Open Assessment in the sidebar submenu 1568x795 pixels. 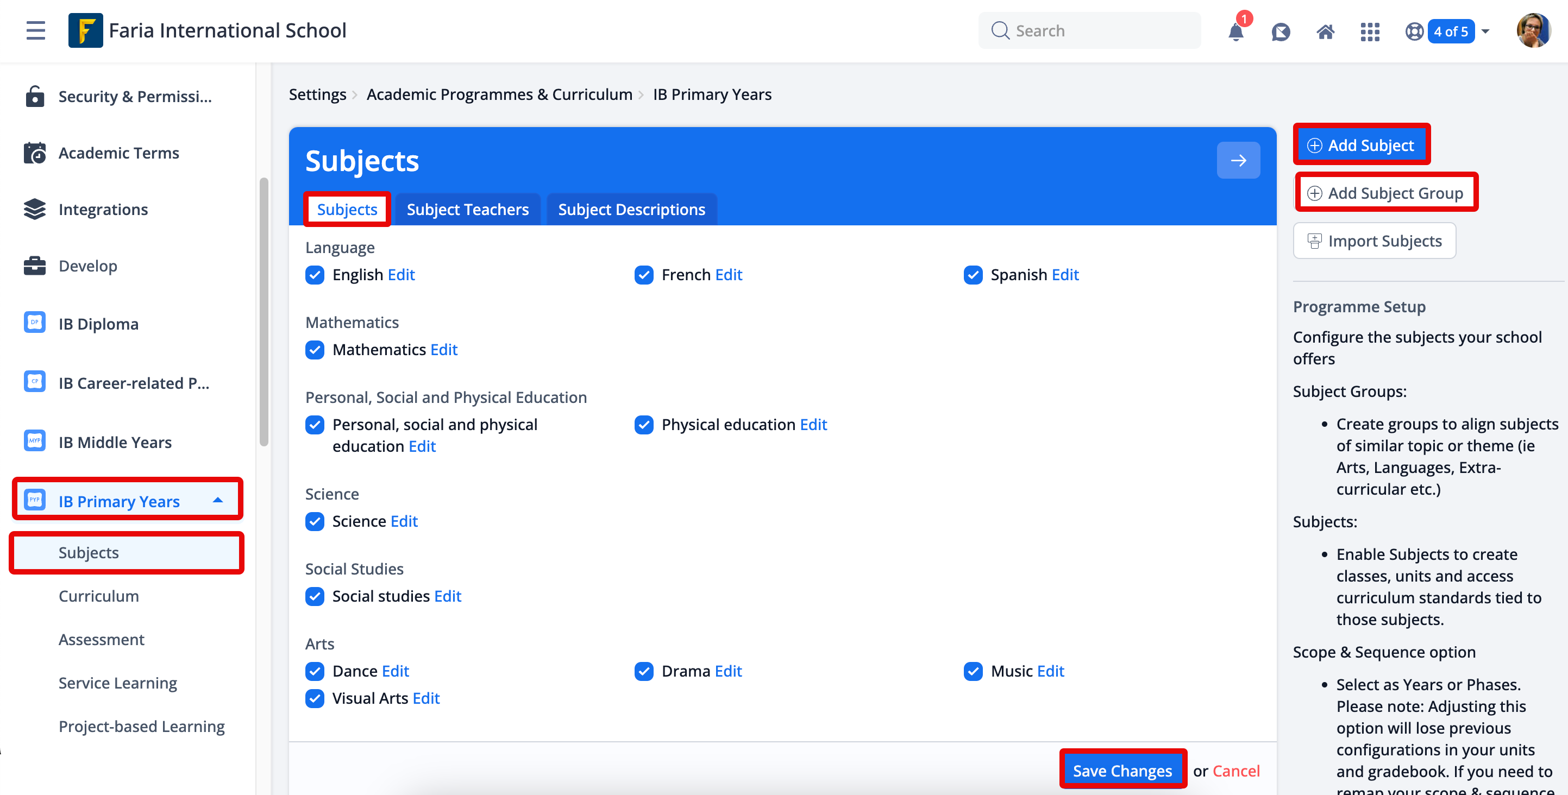(x=101, y=639)
